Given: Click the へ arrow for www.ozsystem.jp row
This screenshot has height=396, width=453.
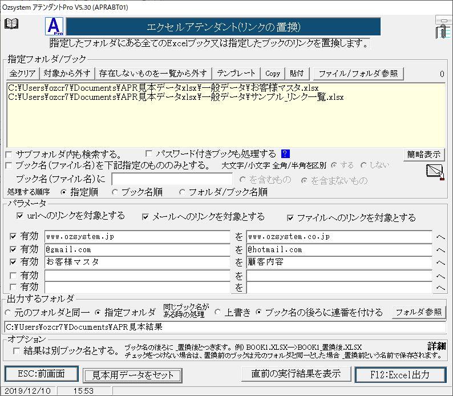Looking at the screenshot, I should tap(440, 237).
